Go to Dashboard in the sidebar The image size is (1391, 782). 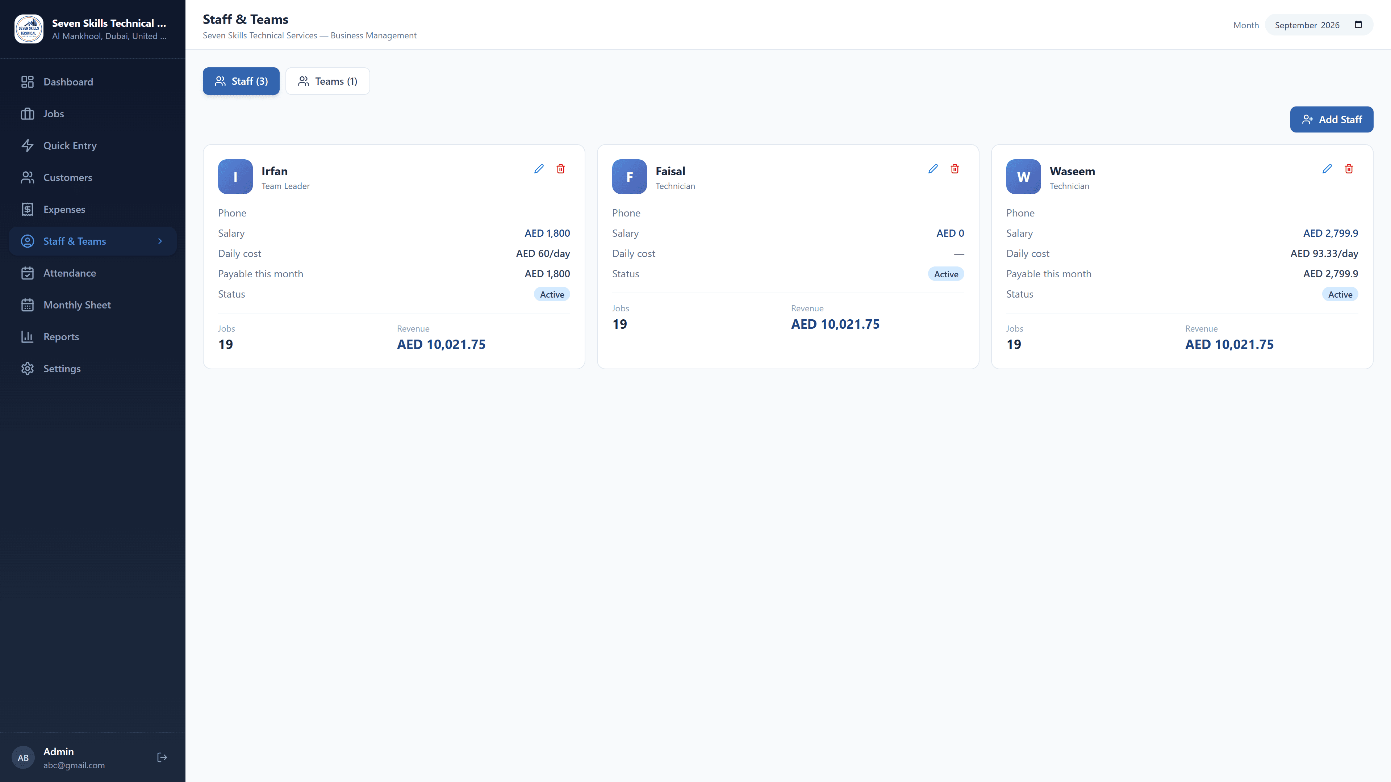point(92,82)
